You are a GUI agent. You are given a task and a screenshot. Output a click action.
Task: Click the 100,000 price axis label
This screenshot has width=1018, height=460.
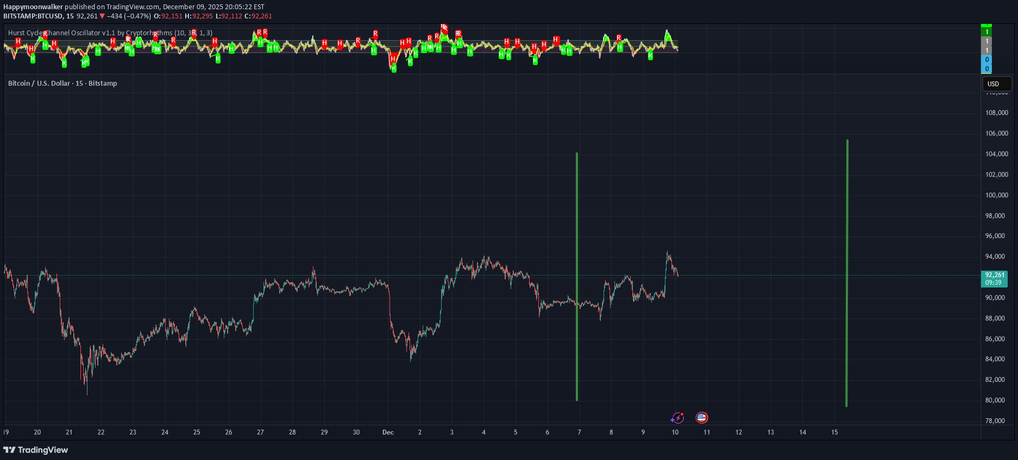(996, 195)
